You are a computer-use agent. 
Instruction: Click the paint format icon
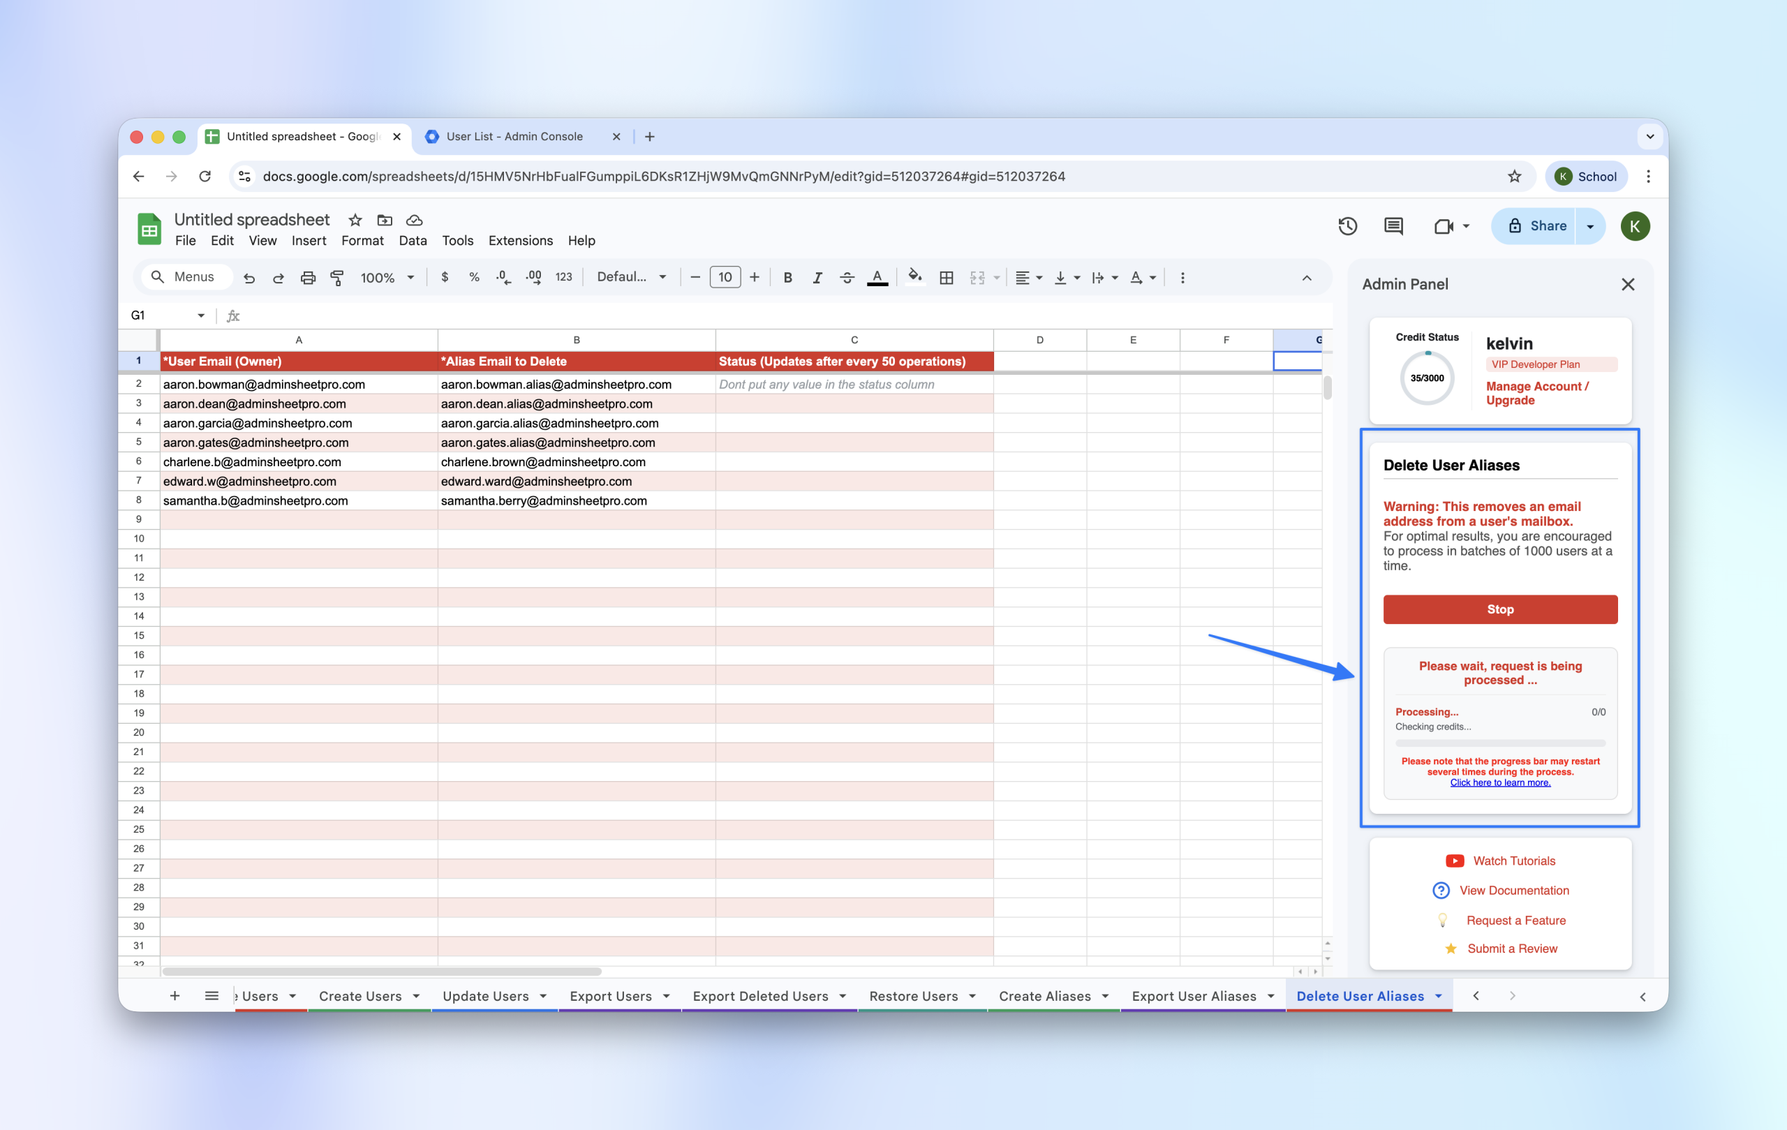(x=337, y=278)
